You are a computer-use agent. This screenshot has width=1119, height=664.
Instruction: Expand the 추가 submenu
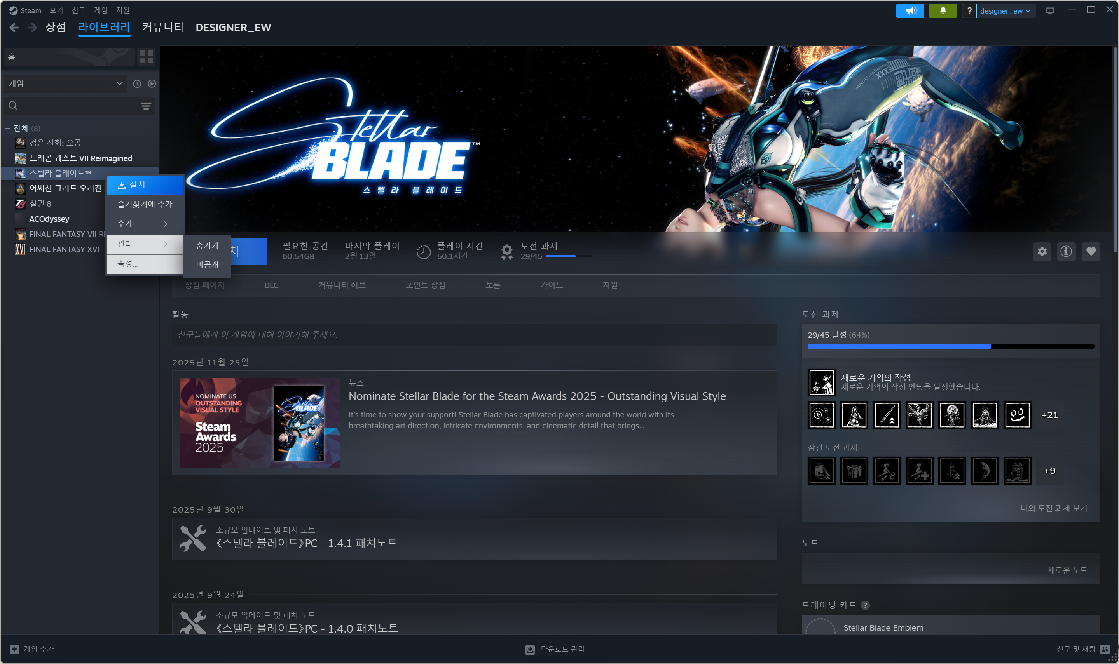click(x=145, y=224)
